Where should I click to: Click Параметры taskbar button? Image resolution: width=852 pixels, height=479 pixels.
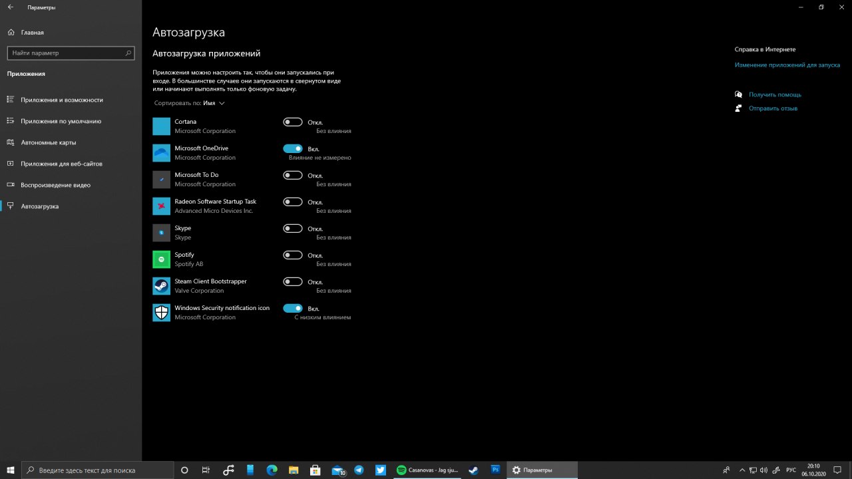point(542,470)
